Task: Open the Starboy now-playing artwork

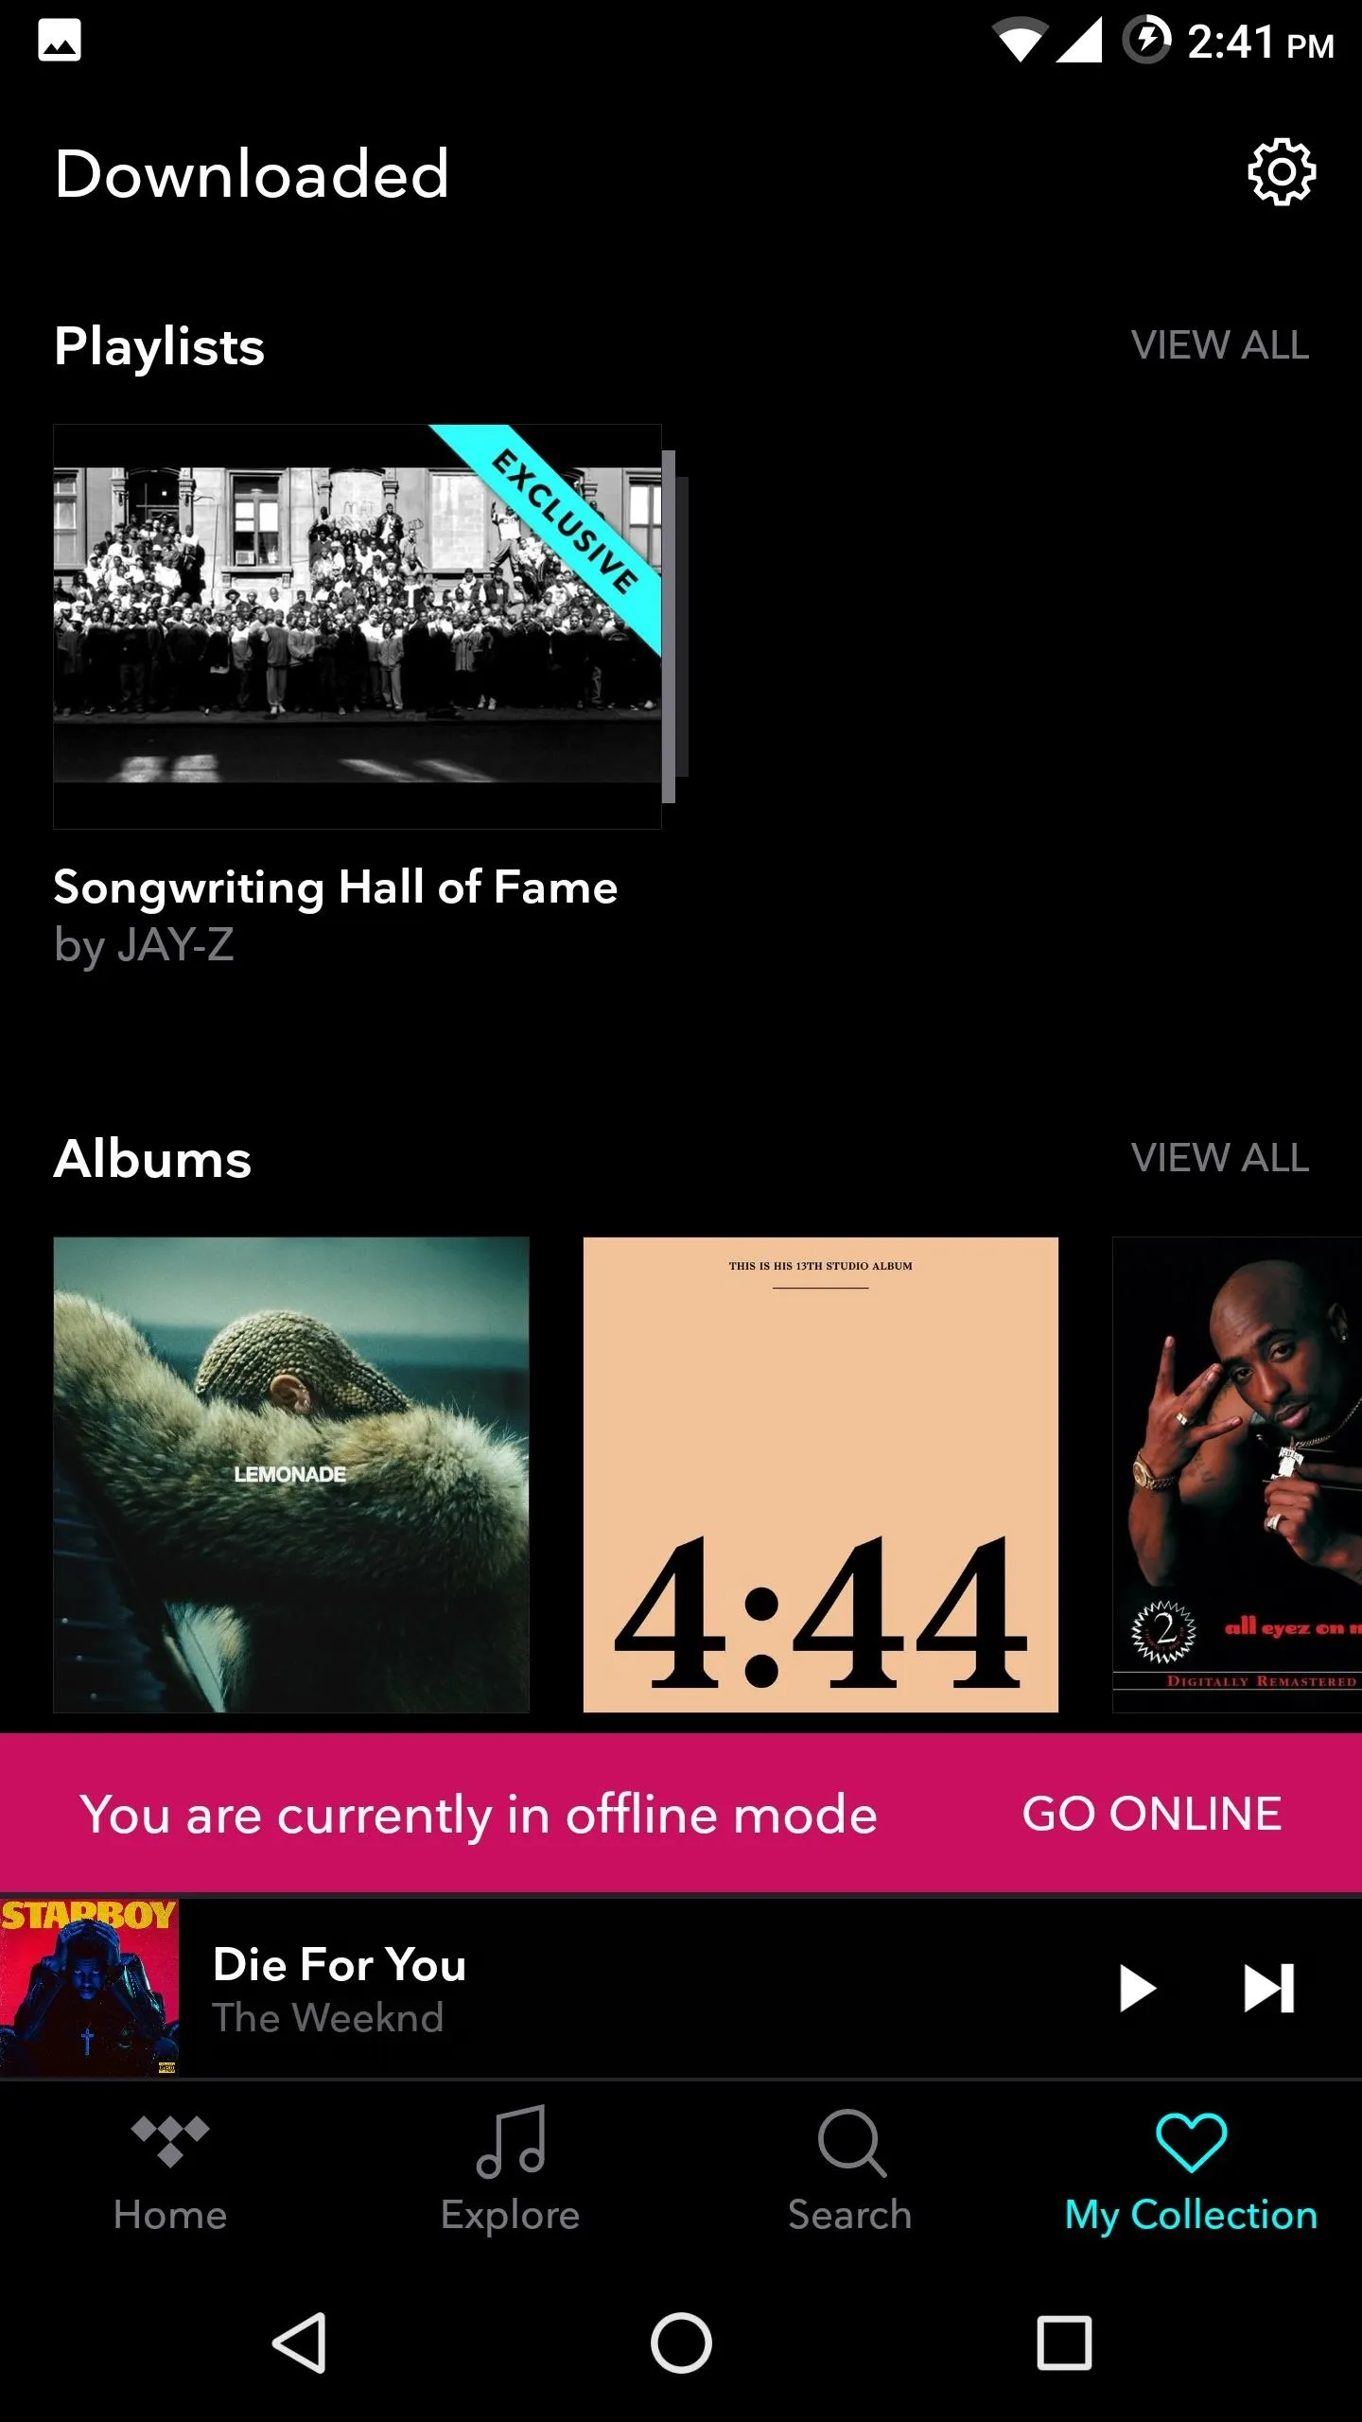Action: tap(89, 1989)
